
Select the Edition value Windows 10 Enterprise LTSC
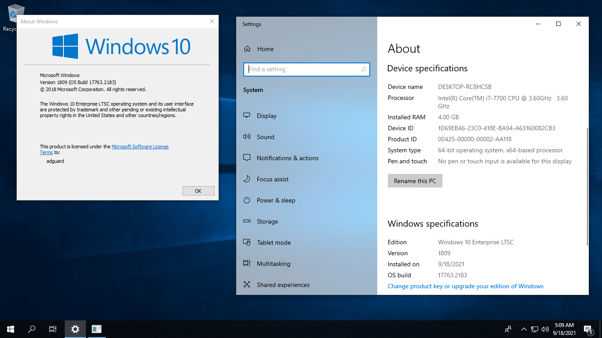coord(476,242)
